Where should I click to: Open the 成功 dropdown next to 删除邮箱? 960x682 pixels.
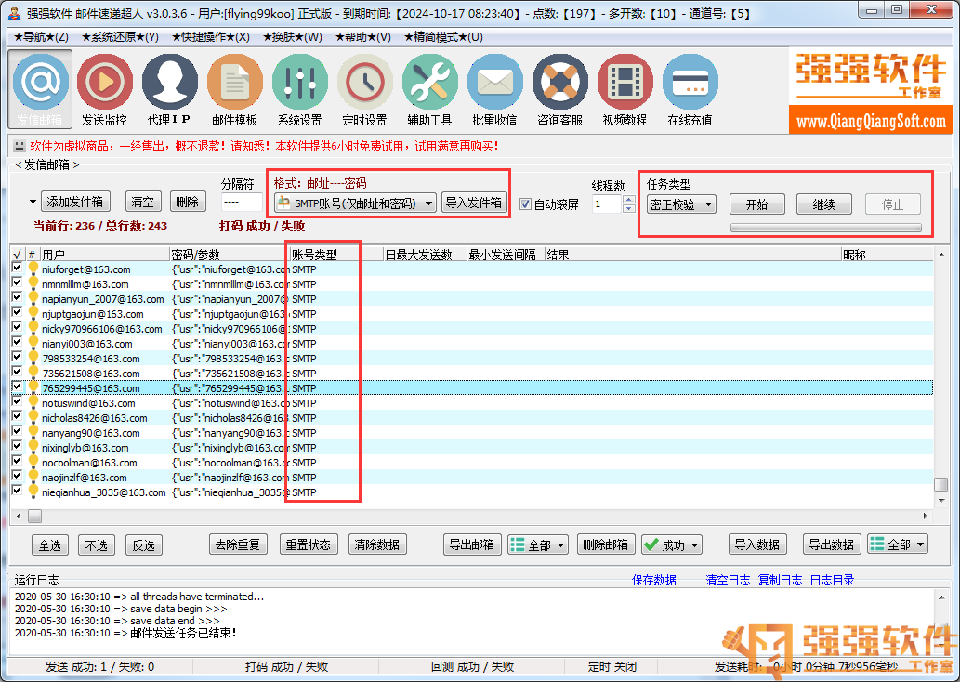672,544
